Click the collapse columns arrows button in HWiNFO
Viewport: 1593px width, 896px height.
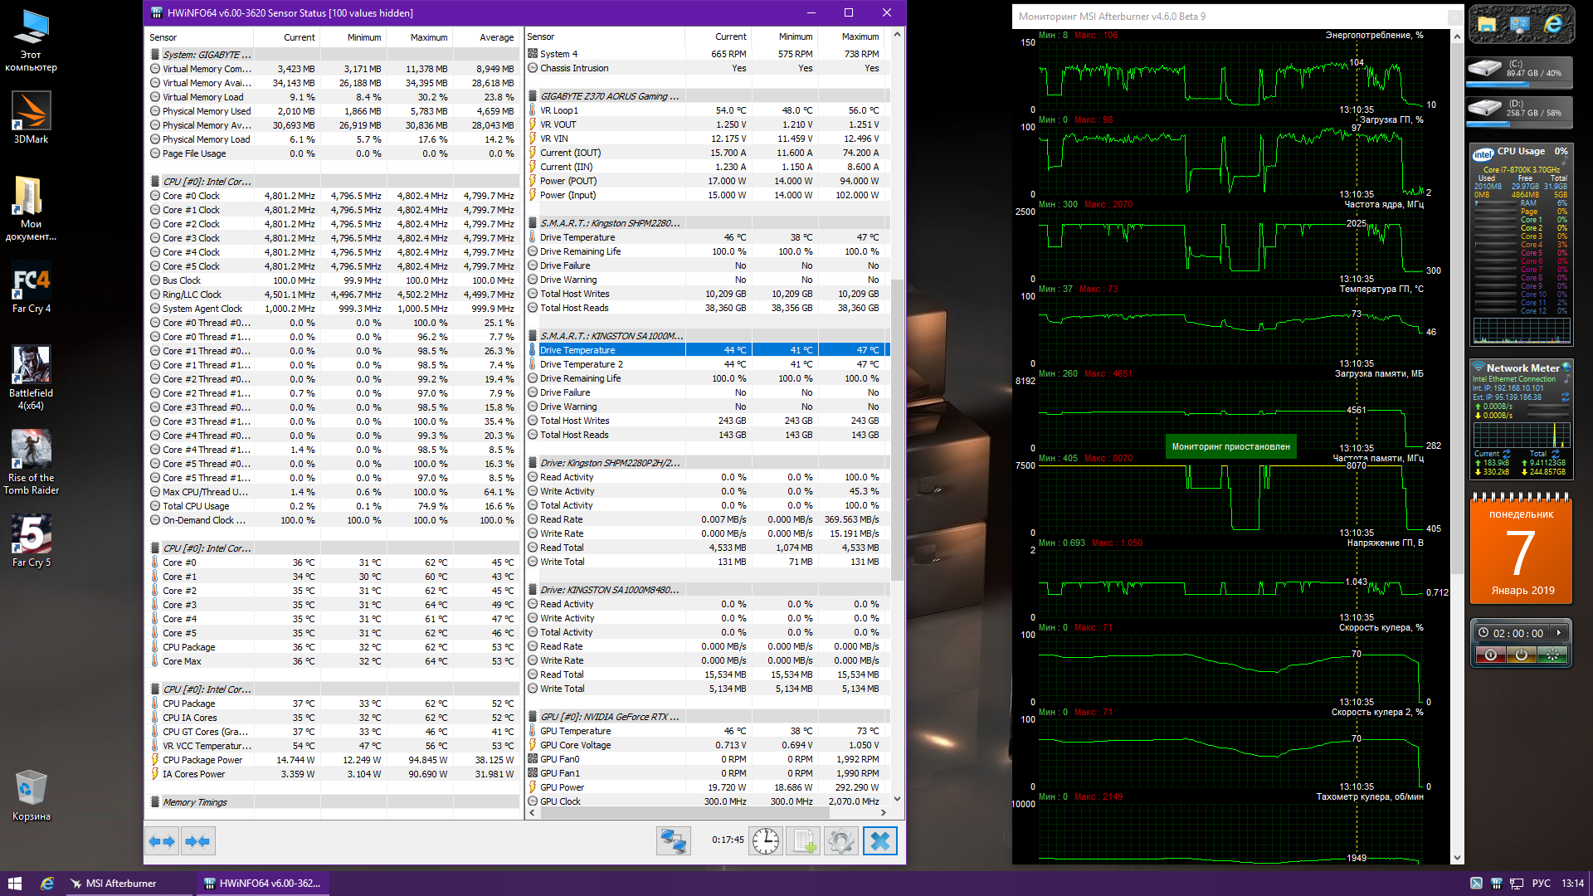197,841
